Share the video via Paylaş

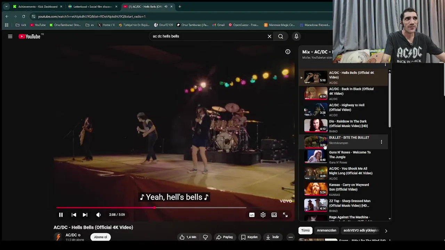click(224, 237)
